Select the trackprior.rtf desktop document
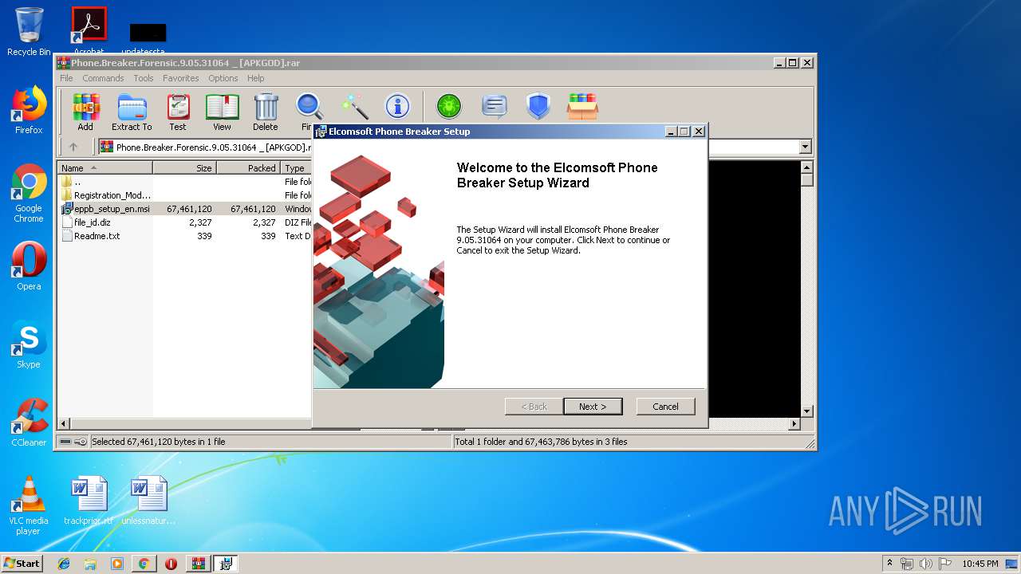 coord(89,501)
